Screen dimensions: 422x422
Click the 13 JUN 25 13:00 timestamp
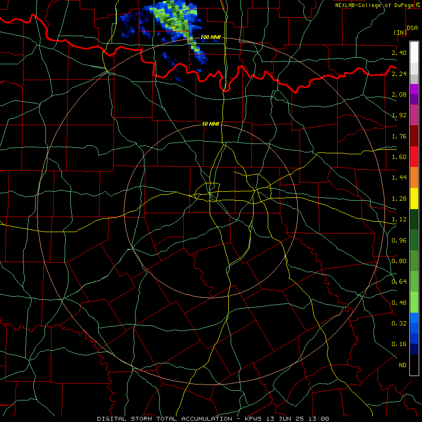[298, 419]
